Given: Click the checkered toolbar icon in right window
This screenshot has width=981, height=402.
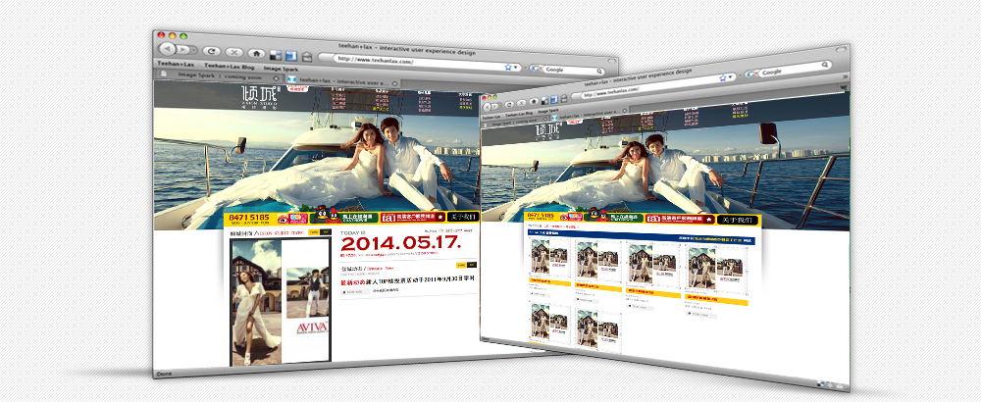Looking at the screenshot, I should pos(545,99).
